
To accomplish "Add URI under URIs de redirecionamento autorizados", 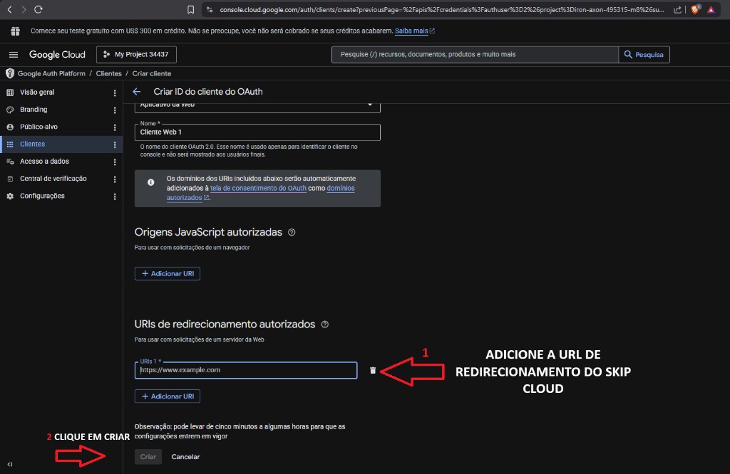I will (x=168, y=396).
